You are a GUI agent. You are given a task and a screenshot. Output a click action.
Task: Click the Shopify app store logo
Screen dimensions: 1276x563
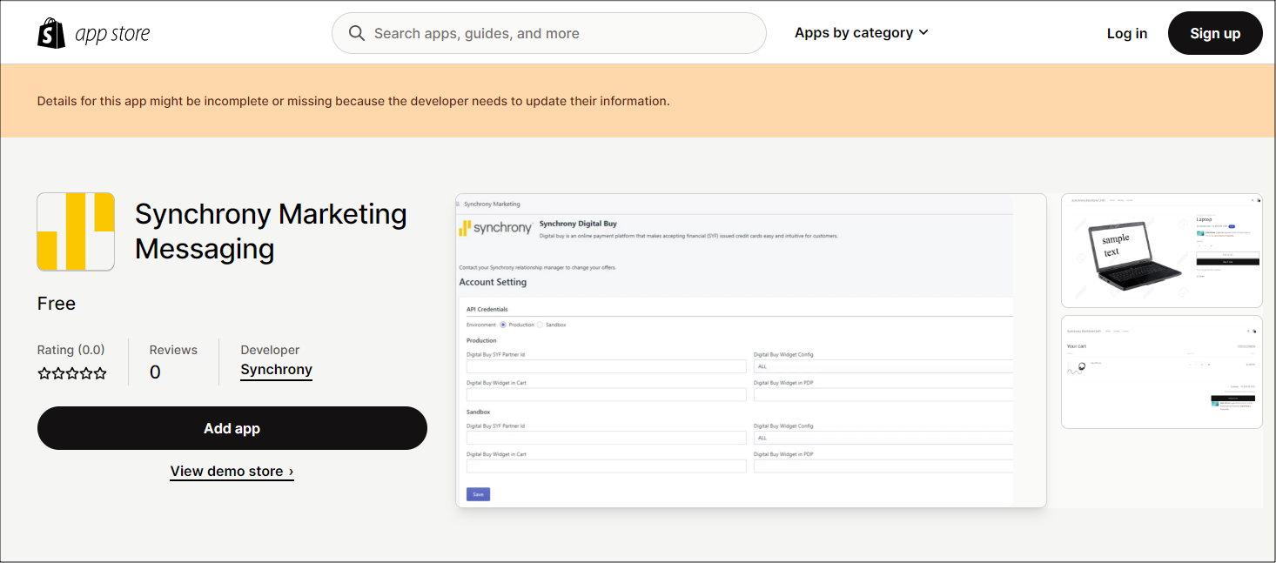pyautogui.click(x=94, y=33)
